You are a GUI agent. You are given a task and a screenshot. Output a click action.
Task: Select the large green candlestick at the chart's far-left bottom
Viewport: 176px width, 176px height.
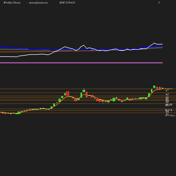19,113
